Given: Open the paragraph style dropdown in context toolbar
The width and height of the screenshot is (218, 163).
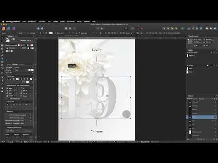Looking at the screenshot, I should (93, 33).
